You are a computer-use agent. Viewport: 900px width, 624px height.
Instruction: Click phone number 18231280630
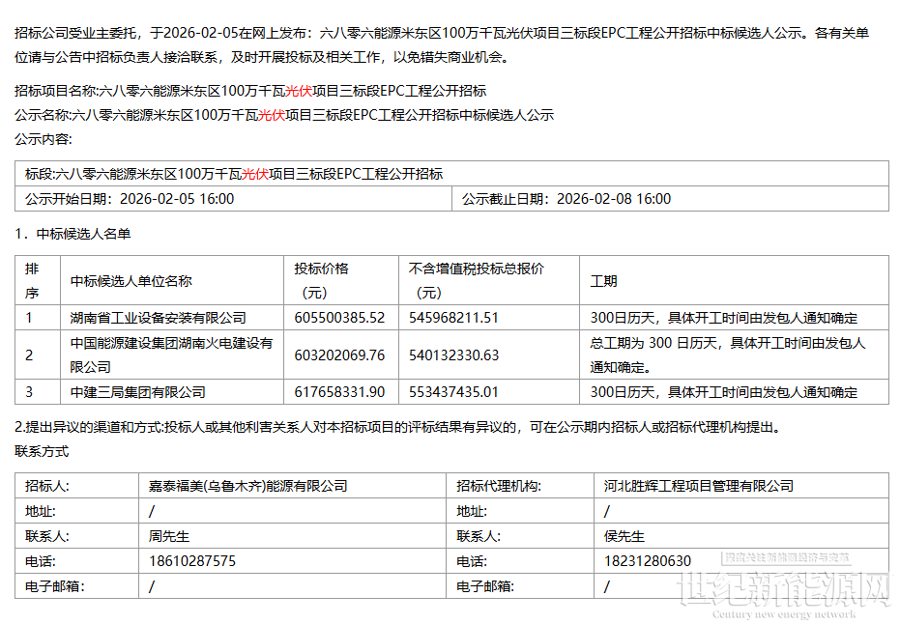coord(648,561)
